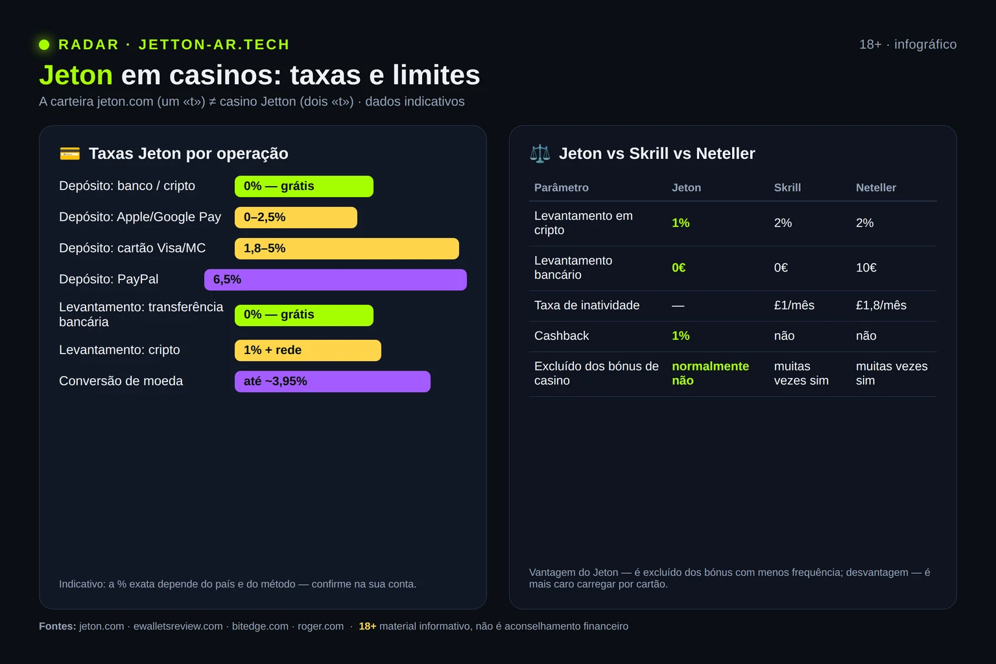Click the Excluído dos bónus de casino label

point(597,373)
